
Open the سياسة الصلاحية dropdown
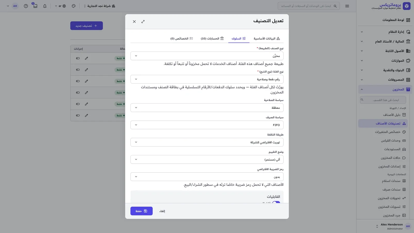(207, 108)
